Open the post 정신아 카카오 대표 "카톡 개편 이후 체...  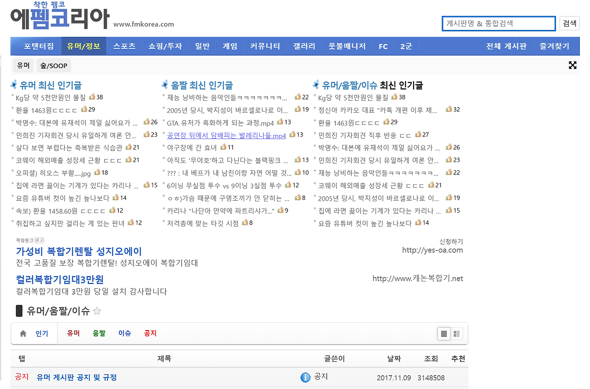378,110
